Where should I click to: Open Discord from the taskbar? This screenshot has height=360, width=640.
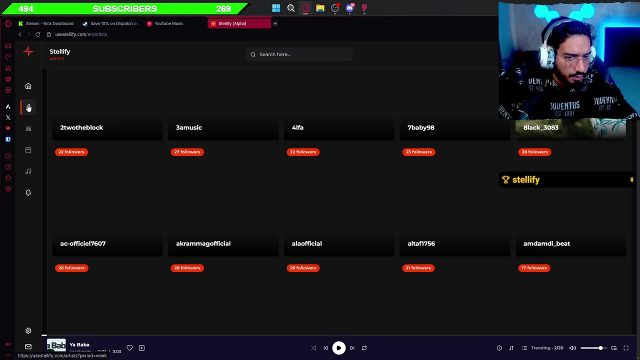tap(349, 8)
